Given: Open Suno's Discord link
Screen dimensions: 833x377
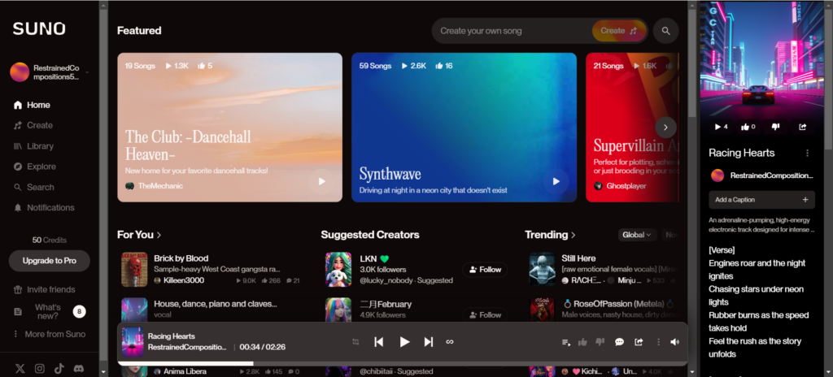Looking at the screenshot, I should pyautogui.click(x=79, y=369).
